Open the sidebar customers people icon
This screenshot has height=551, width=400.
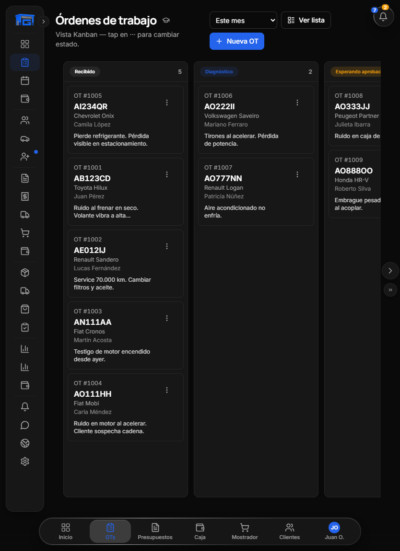coord(25,121)
